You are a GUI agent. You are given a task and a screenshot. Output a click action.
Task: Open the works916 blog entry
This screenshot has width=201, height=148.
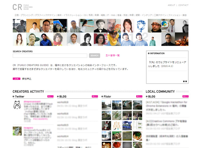tap(63, 113)
